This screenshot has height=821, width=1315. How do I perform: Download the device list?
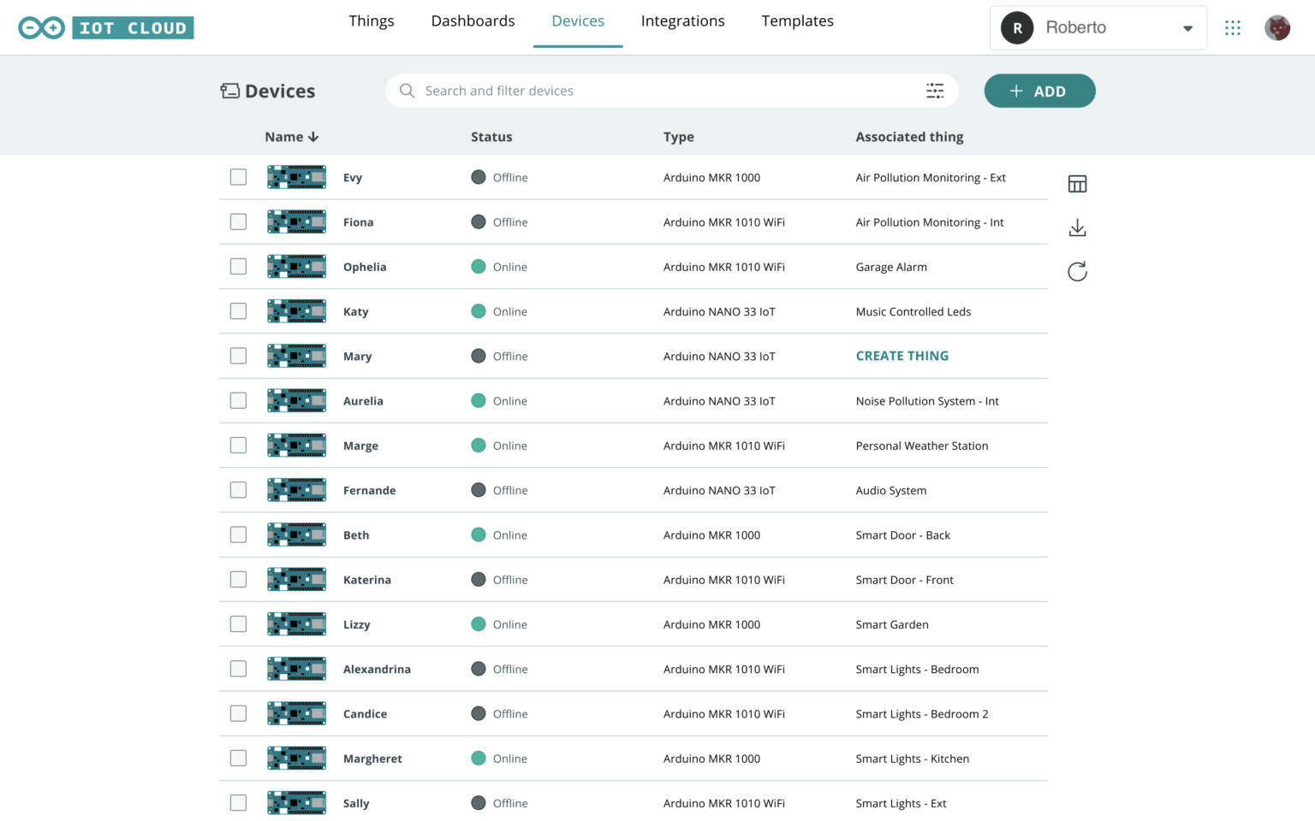(1077, 227)
